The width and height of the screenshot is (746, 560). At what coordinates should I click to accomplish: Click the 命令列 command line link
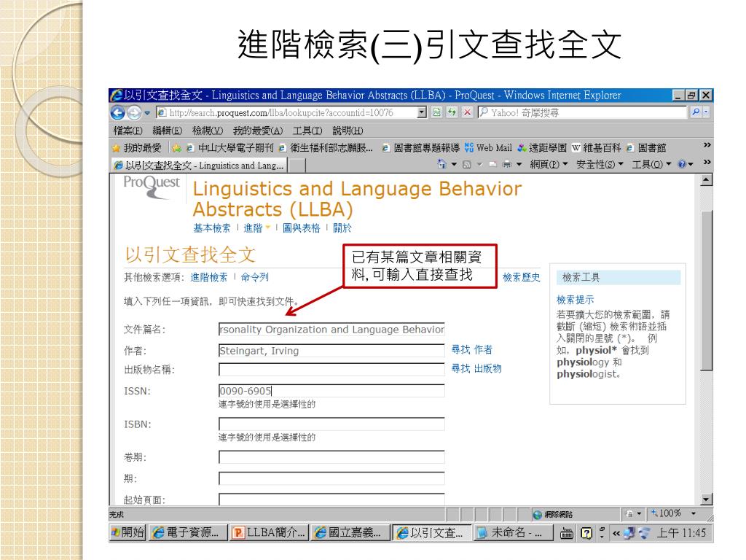coord(254,277)
